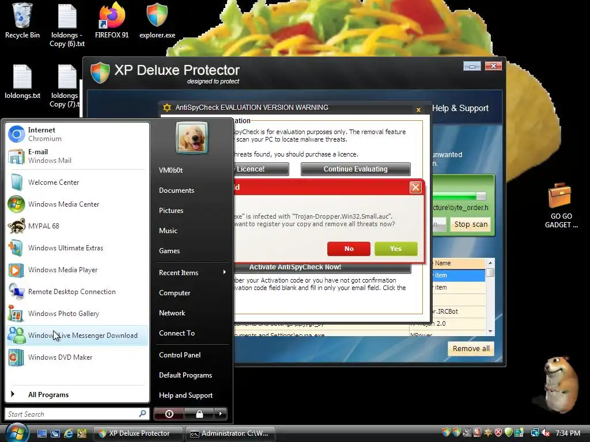Open Windows Mail E-mail entry
The width and height of the screenshot is (590, 442).
[77, 156]
